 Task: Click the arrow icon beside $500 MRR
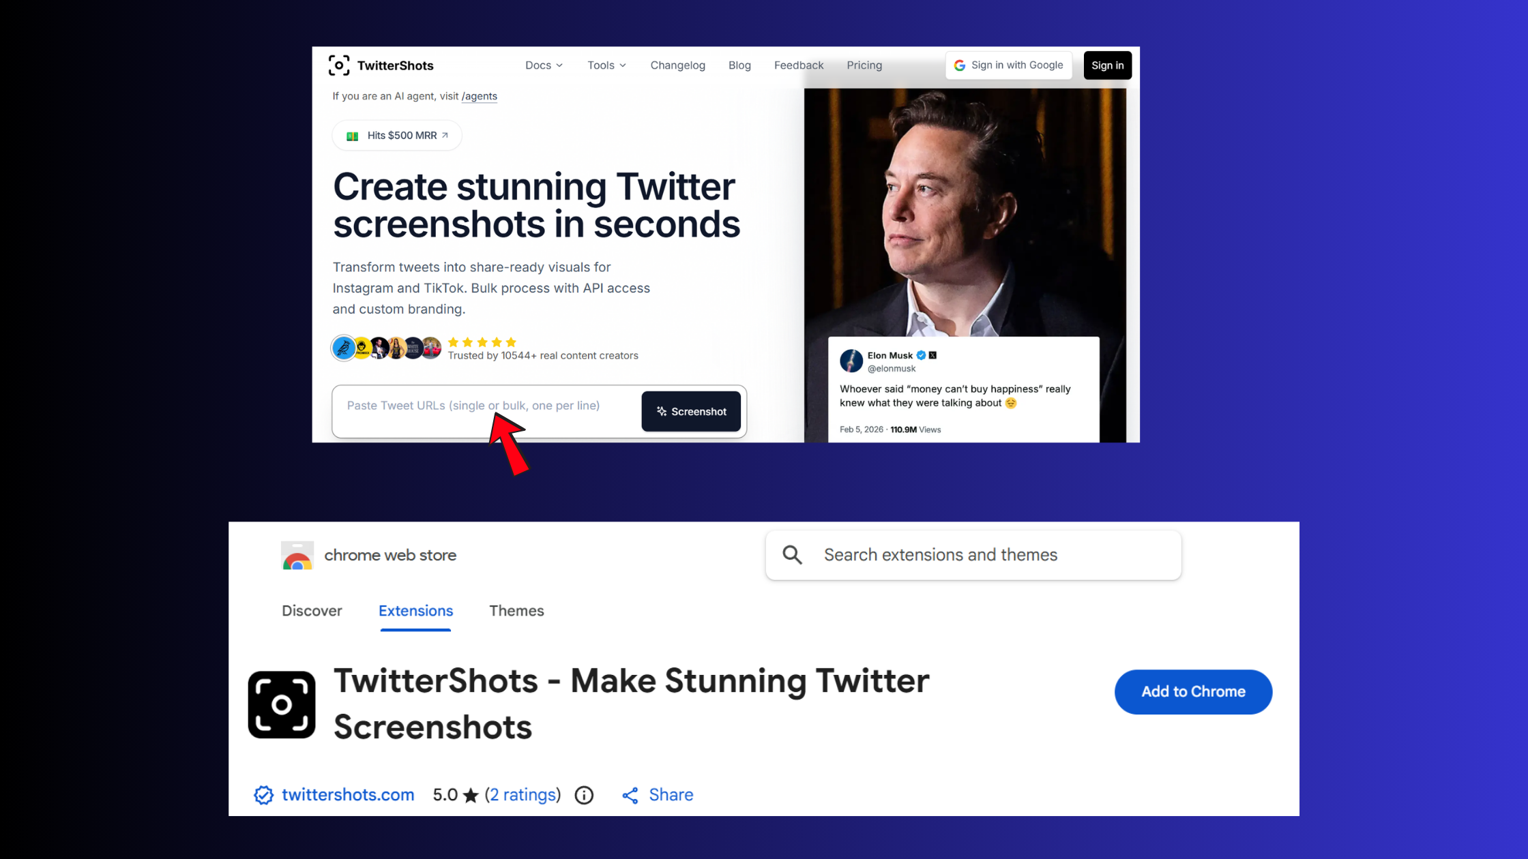click(x=445, y=135)
